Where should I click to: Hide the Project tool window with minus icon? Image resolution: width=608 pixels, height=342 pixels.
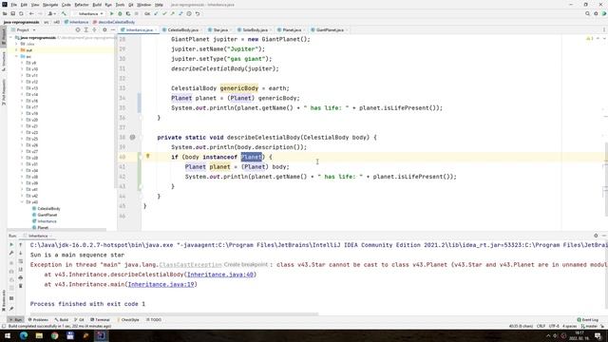click(113, 29)
